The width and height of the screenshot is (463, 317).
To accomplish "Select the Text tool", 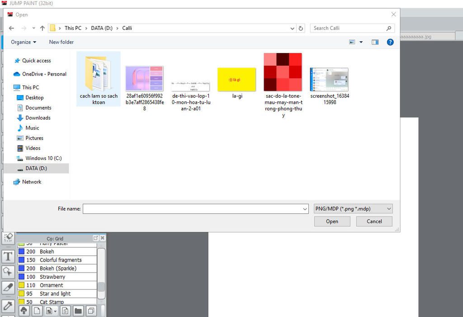I will (8, 256).
